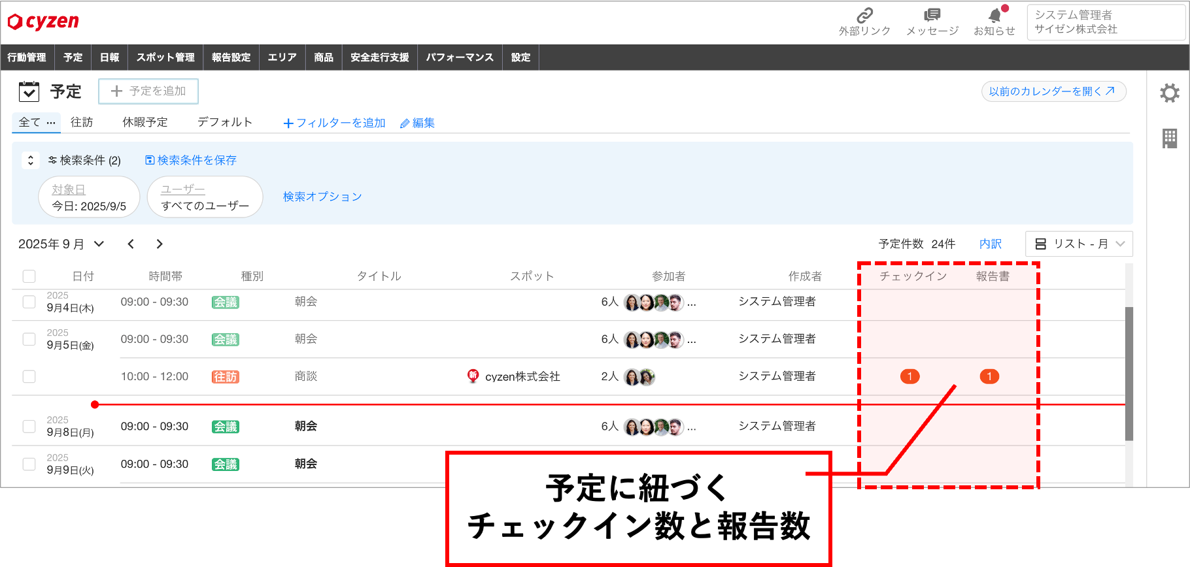The height and width of the screenshot is (567, 1190).
Task: Toggle the select-all checkbox in the table header
Action: click(x=29, y=276)
